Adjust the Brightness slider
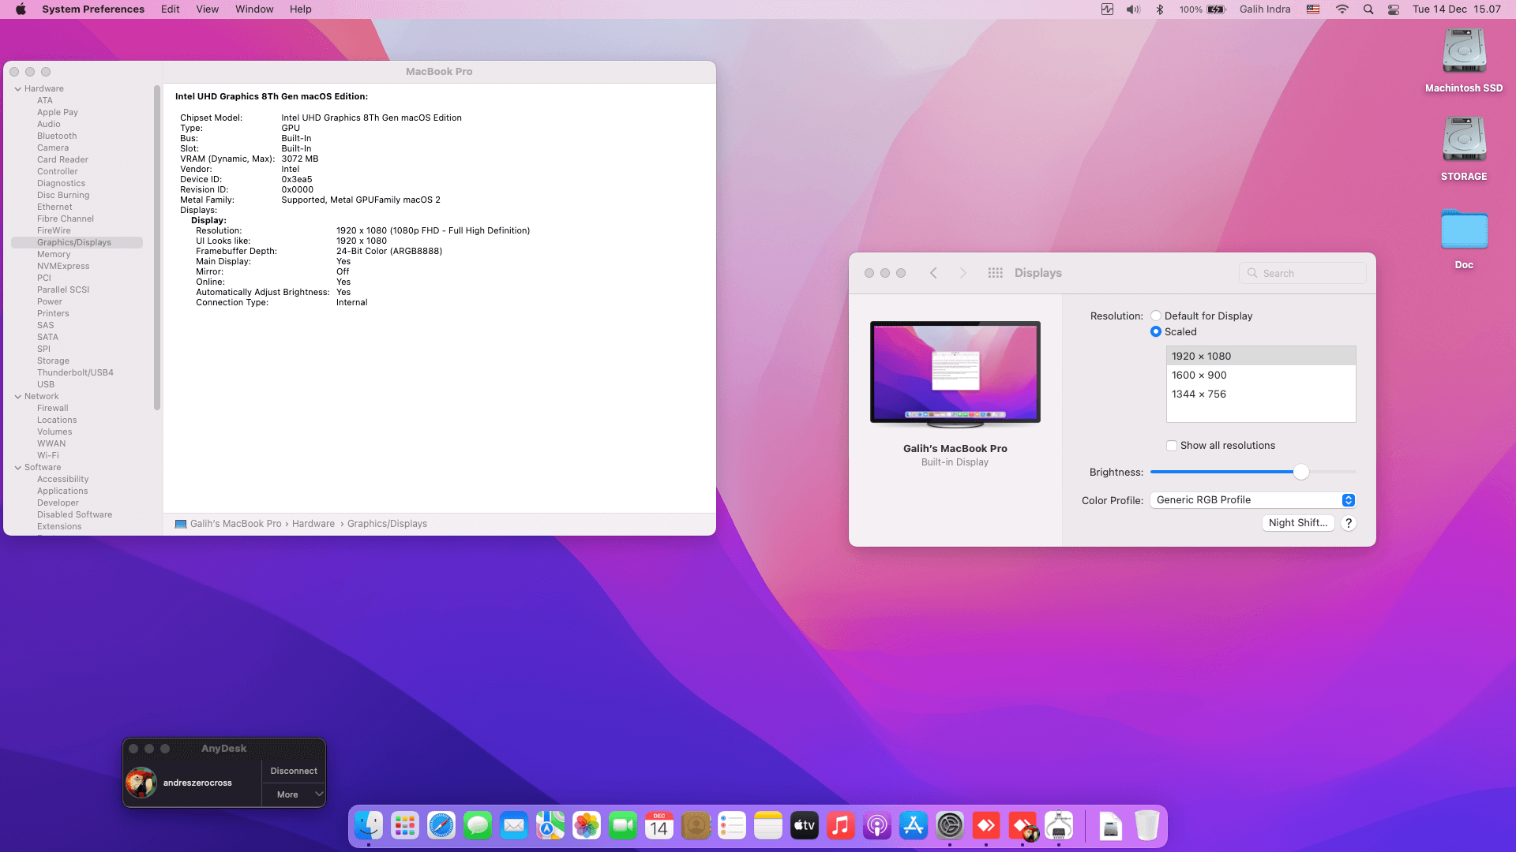 [x=1301, y=472]
